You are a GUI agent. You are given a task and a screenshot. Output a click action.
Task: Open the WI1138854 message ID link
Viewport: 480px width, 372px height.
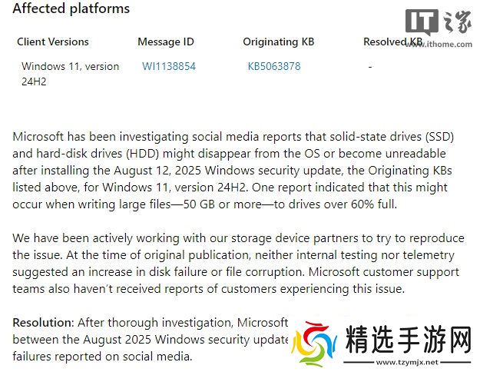pyautogui.click(x=169, y=66)
